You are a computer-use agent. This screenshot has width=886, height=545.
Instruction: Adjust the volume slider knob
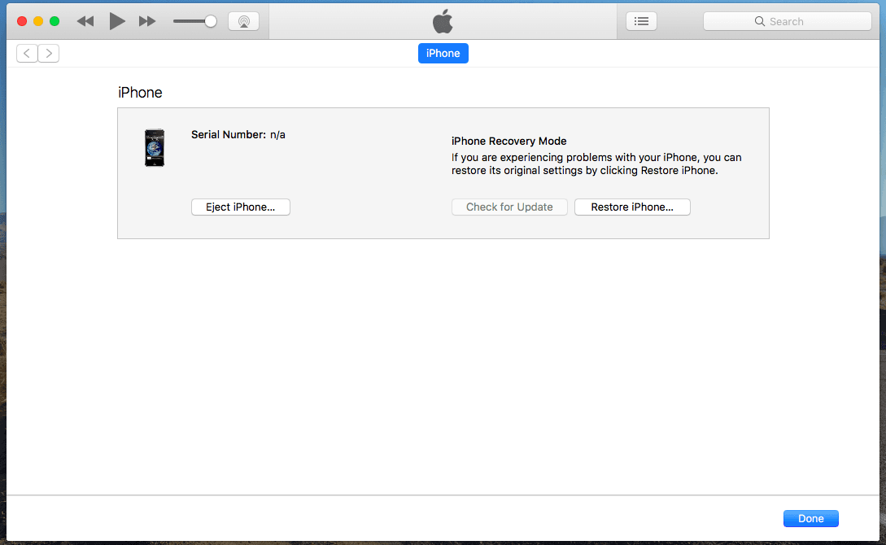210,21
